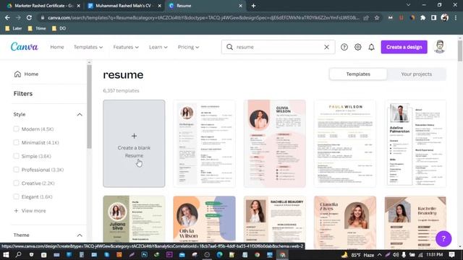Open the Ttime bookmarks folder
The height and width of the screenshot is (260, 463).
(37, 28)
